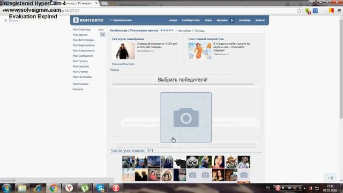
Task: Open Мои Аудиозаписи
Action: coord(84,50)
